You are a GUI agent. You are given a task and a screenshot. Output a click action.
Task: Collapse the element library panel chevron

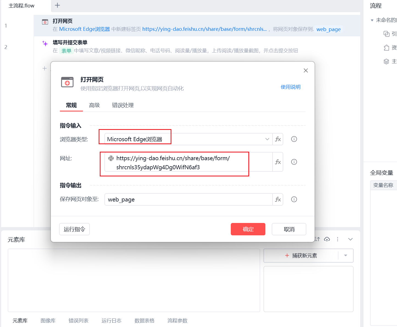[x=350, y=239]
